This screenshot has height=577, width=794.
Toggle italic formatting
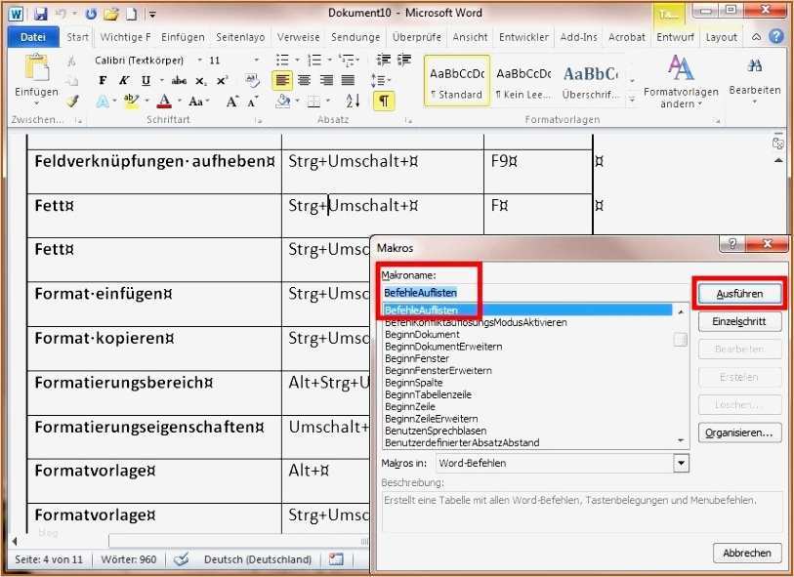[125, 80]
